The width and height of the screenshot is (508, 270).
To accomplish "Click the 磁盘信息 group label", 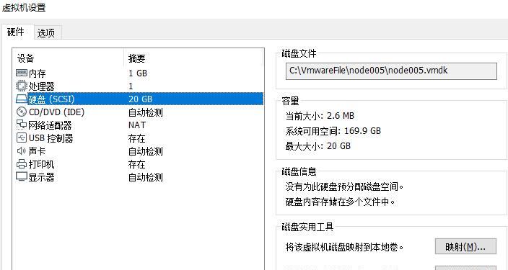I will pos(299,171).
